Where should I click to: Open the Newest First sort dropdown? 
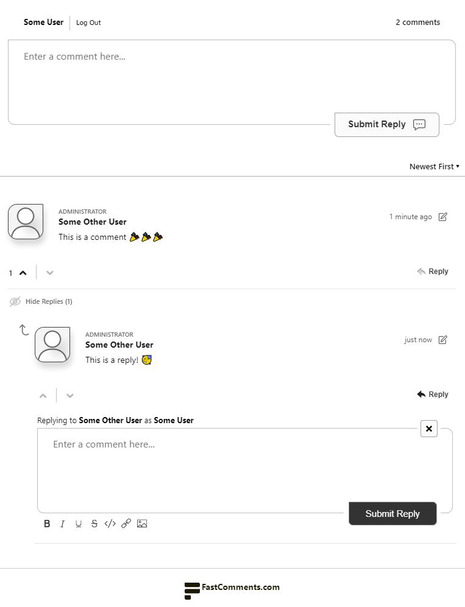point(434,166)
